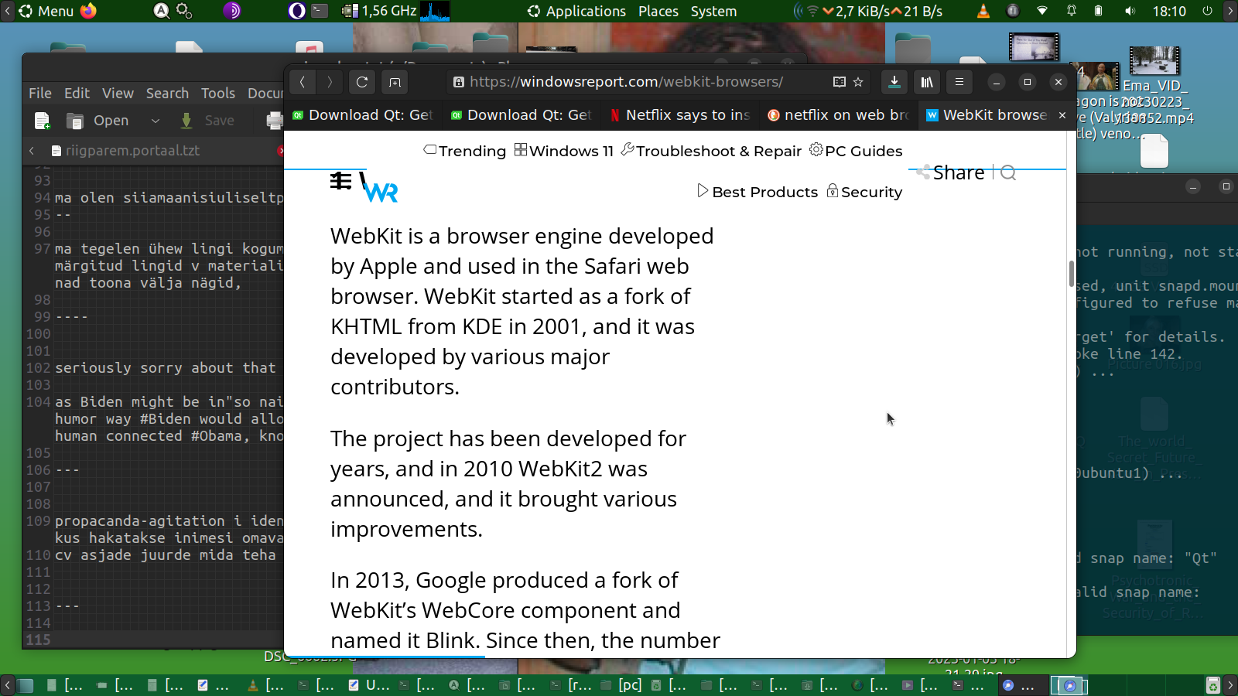Open the power button session menu
Screen dimensions: 1238x696
[1208, 11]
